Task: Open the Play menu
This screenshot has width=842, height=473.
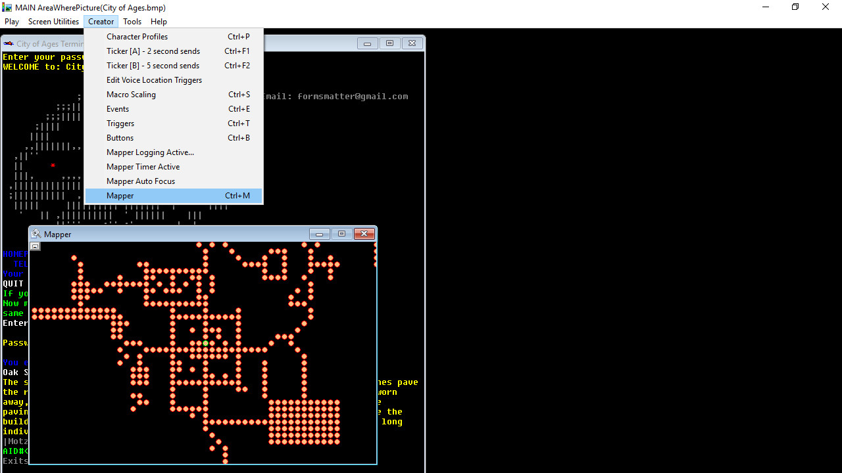Action: (x=11, y=21)
